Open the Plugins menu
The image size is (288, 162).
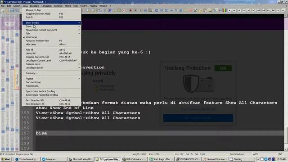(x=93, y=6)
